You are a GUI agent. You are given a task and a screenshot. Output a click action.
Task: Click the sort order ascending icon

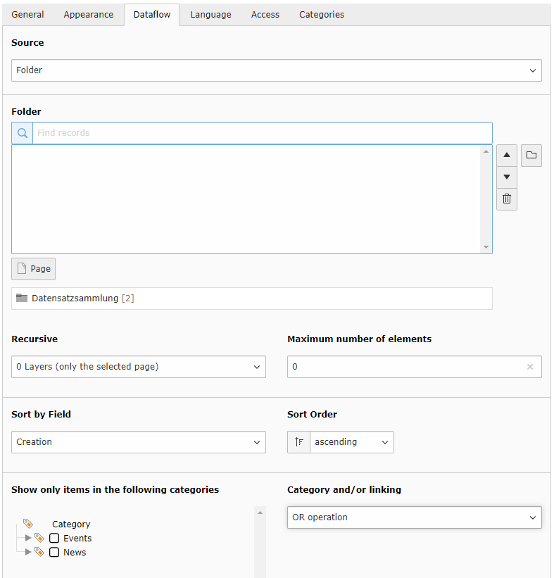point(299,442)
